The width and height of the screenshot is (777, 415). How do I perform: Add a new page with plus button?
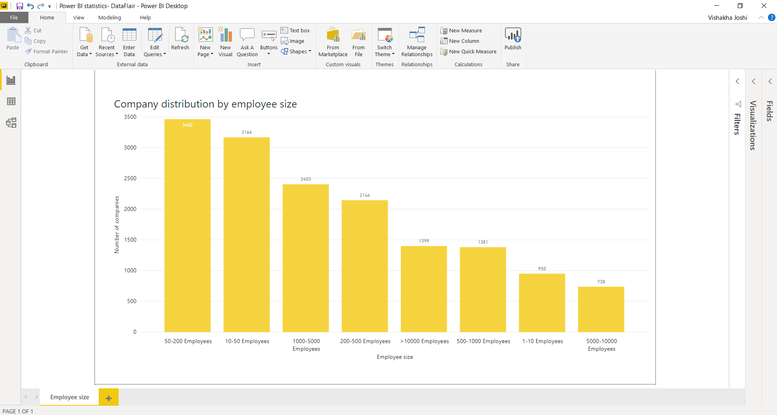pyautogui.click(x=108, y=398)
